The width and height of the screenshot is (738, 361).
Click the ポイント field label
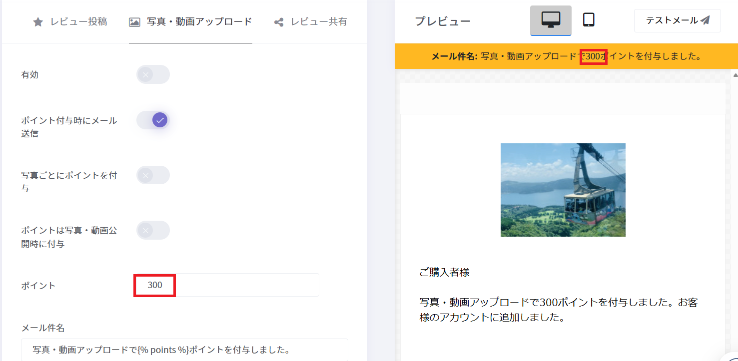coord(38,286)
